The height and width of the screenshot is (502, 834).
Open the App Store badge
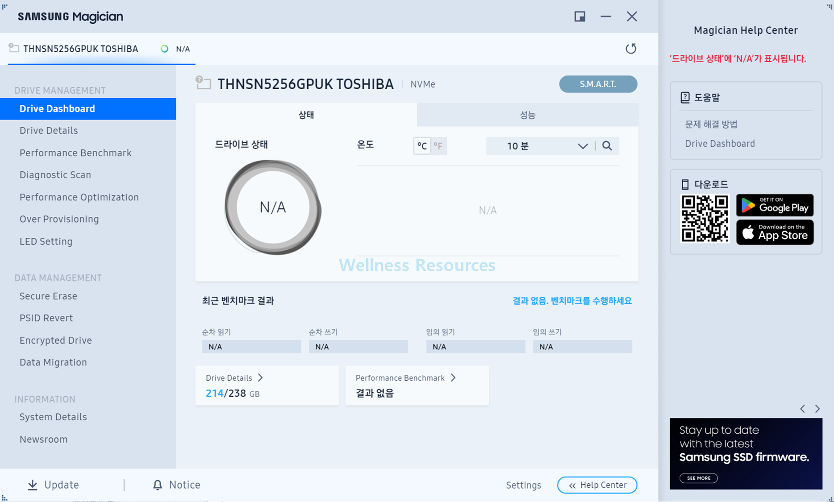(775, 232)
